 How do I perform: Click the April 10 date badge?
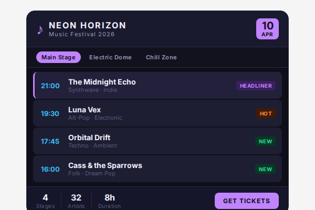tap(267, 29)
